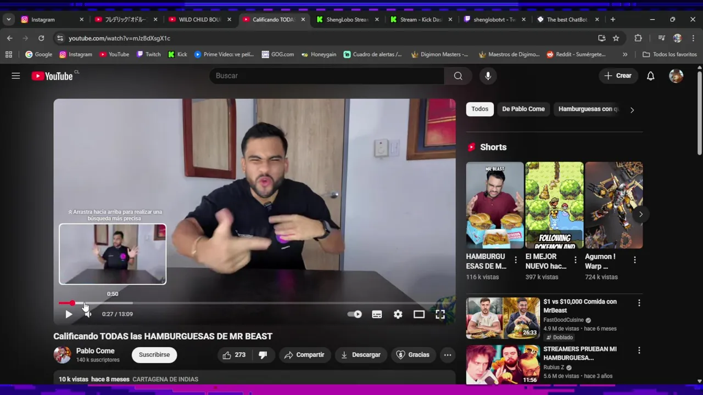Toggle subtitles in the player
Viewport: 703px width, 395px height.
tap(377, 314)
